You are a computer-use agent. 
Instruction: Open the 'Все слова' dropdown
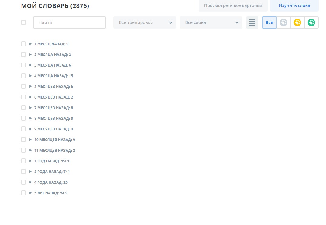[211, 22]
